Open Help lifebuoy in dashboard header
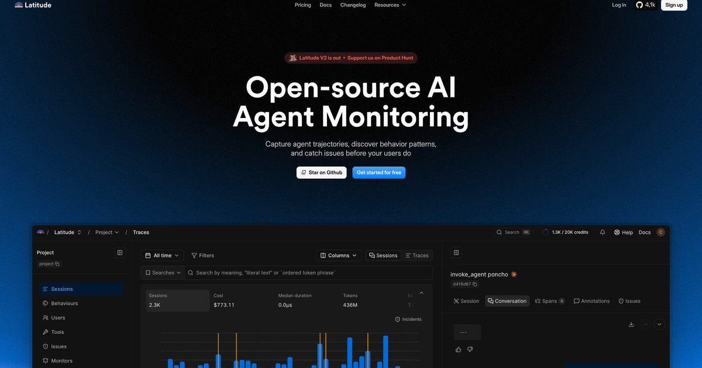 tap(623, 232)
